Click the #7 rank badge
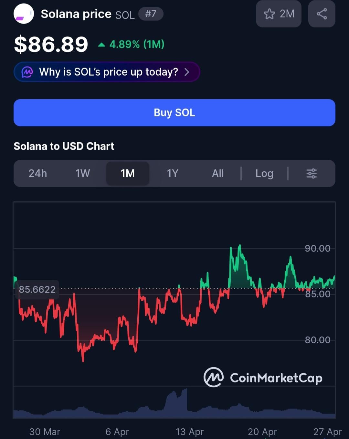This screenshot has width=349, height=439. coord(151,14)
